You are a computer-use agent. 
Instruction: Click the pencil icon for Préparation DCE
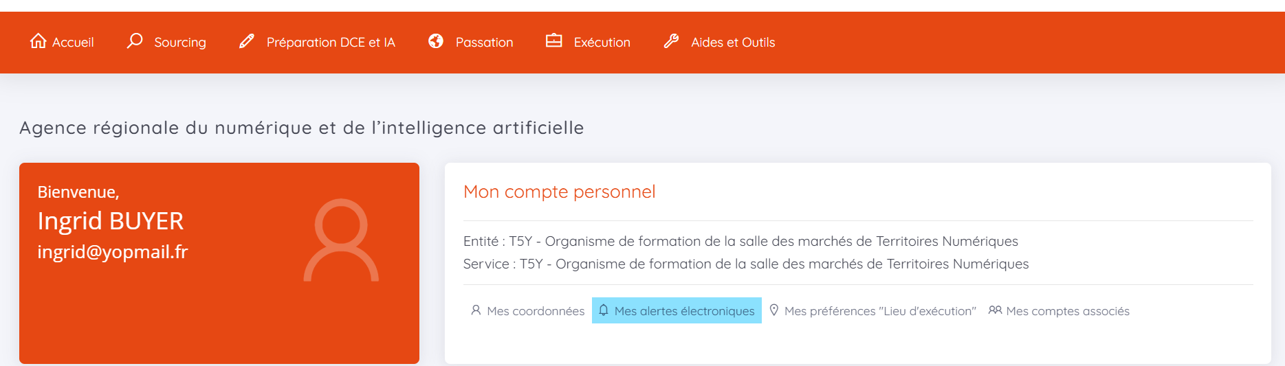[247, 42]
